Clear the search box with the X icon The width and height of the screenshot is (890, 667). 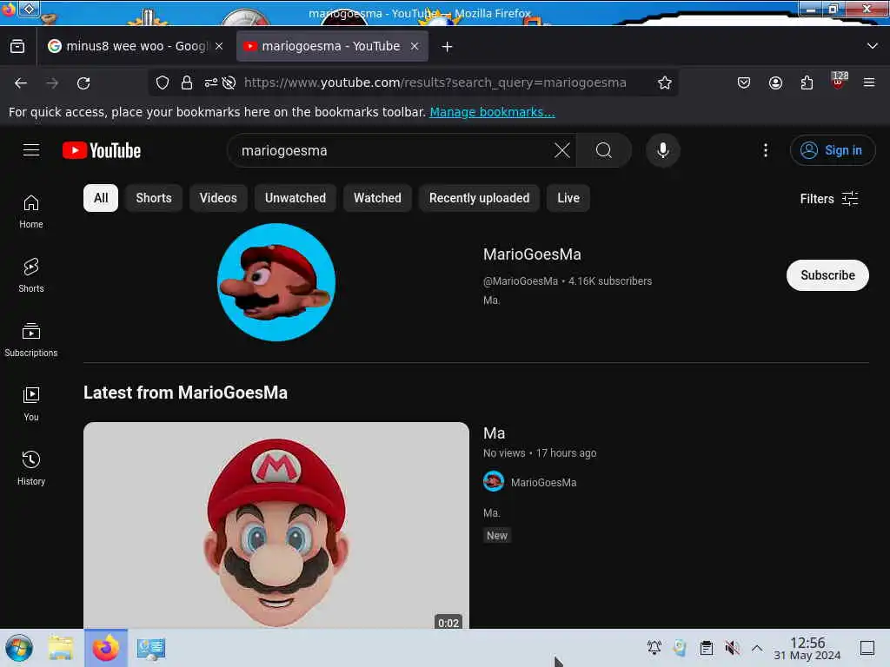pyautogui.click(x=562, y=150)
